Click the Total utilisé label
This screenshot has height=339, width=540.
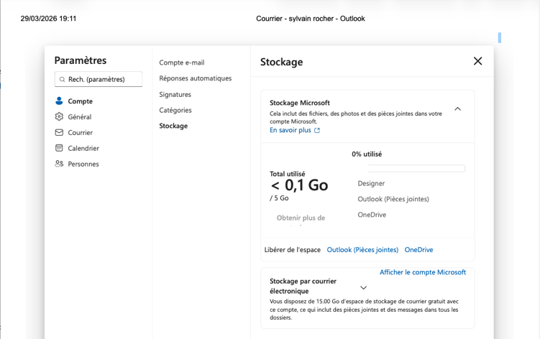(x=287, y=174)
